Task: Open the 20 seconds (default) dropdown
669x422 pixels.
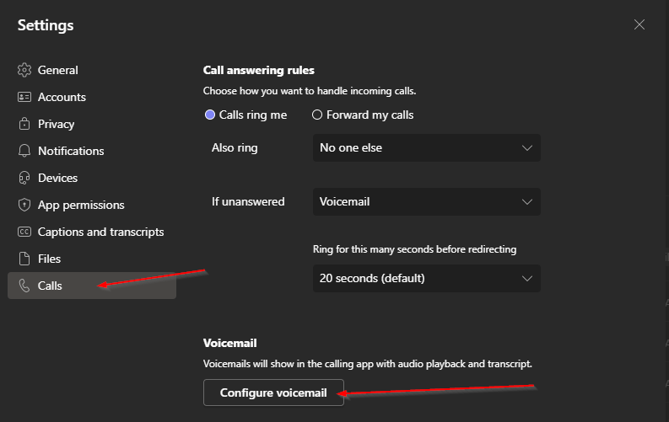Action: 427,279
